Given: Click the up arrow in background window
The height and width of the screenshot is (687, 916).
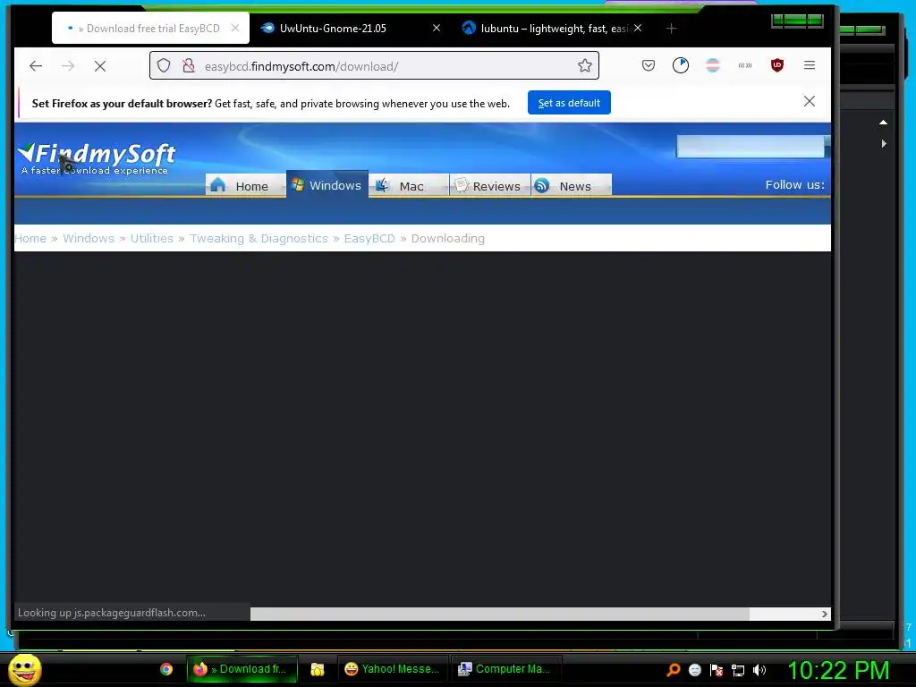Looking at the screenshot, I should [883, 122].
